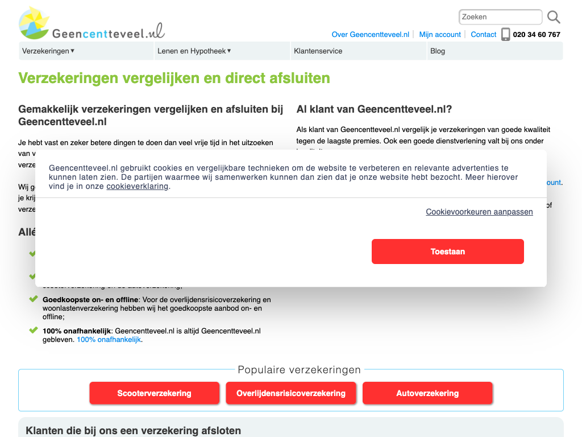Click the green checkmark beside Goedkoopste on- en offline
The height and width of the screenshot is (437, 582).
[x=34, y=299]
